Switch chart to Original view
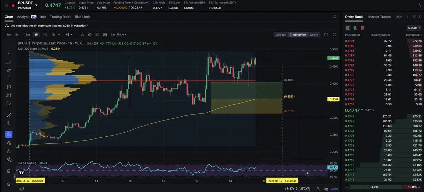The width and height of the screenshot is (424, 192). coord(281,35)
